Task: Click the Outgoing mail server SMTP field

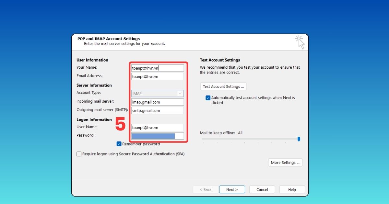Action: coord(157,110)
